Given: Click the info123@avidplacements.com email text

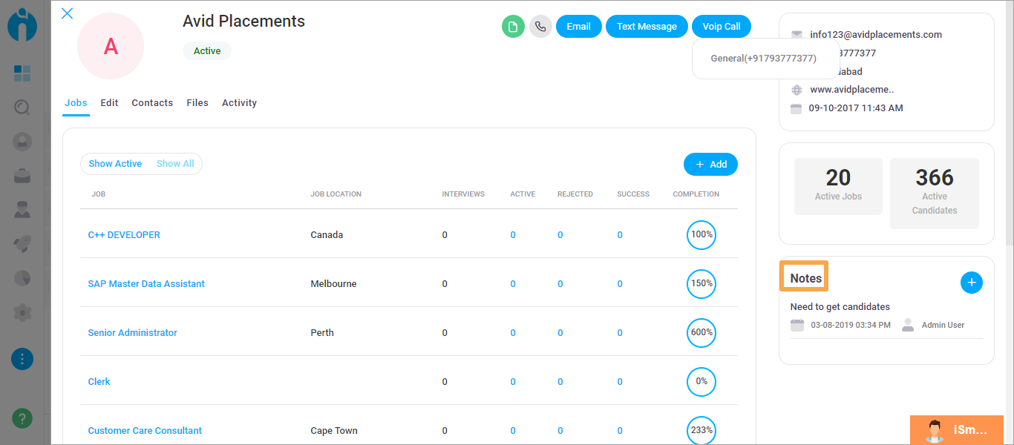Looking at the screenshot, I should coord(876,35).
